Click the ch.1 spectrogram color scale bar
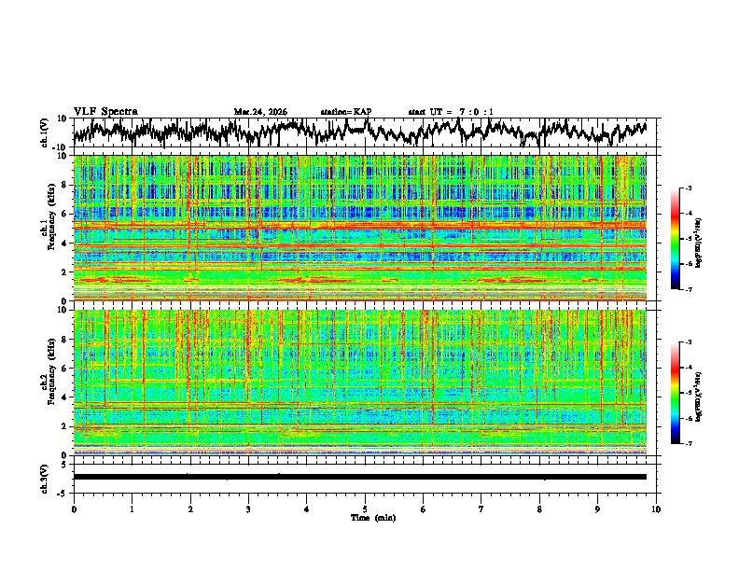739x571 pixels. pyautogui.click(x=675, y=239)
